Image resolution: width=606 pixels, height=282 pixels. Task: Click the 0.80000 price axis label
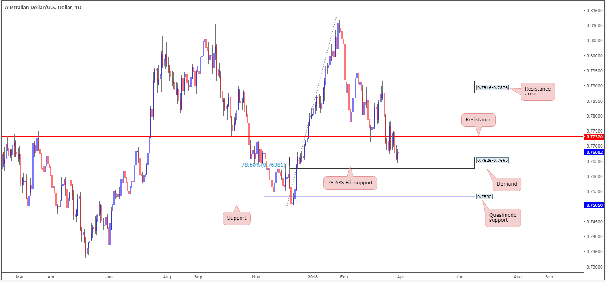click(594, 56)
